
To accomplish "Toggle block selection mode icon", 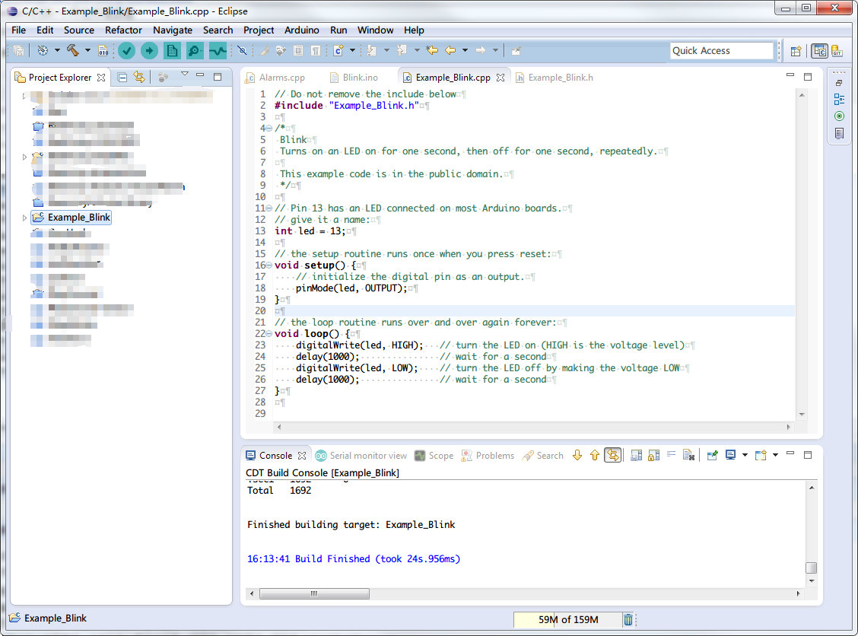I will coord(298,51).
